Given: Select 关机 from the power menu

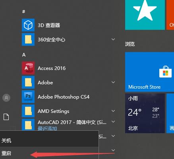Looking at the screenshot, I should click(49, 140).
